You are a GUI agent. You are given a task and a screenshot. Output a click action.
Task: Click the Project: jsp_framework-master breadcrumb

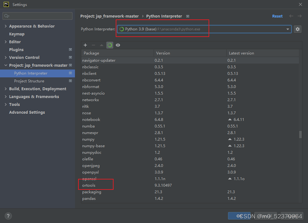[109, 16]
